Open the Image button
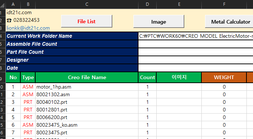The image size is (253, 139). pyautogui.click(x=158, y=21)
